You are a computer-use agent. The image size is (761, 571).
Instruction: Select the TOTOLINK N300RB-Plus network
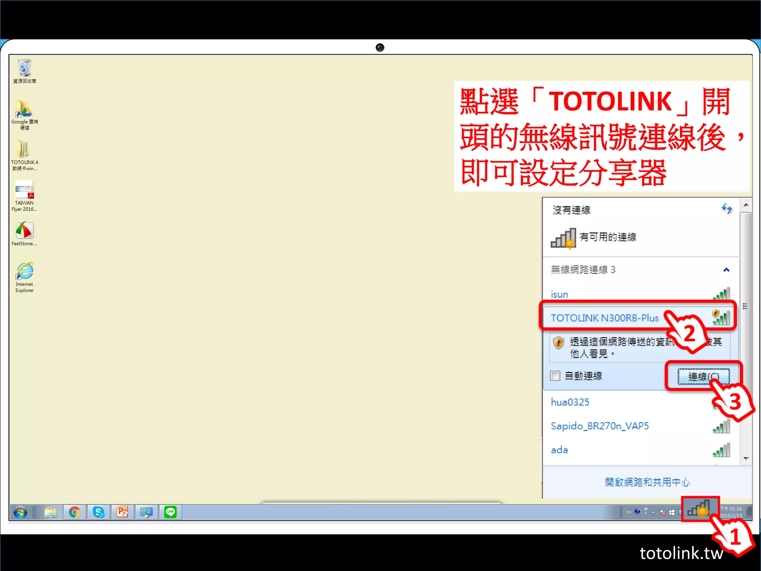pos(604,318)
